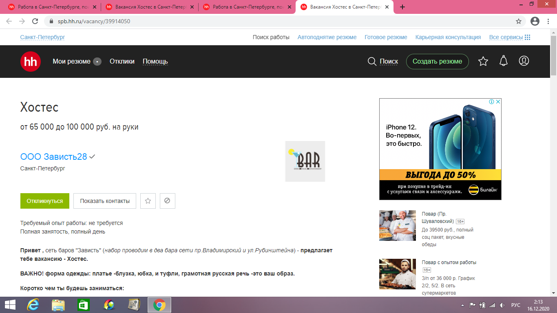
Task: Click Поиск text in header
Action: click(389, 62)
